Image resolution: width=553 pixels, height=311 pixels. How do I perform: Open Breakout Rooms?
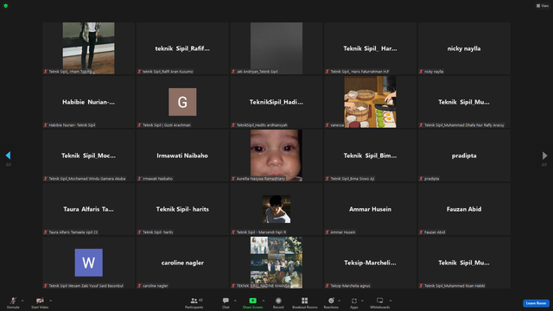point(305,302)
